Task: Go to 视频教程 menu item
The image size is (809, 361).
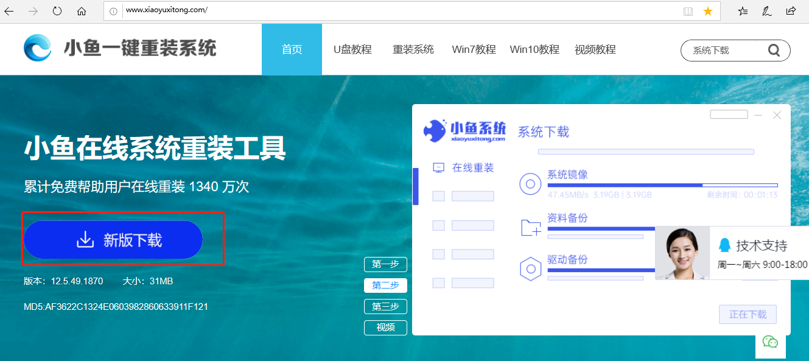Action: [x=595, y=50]
